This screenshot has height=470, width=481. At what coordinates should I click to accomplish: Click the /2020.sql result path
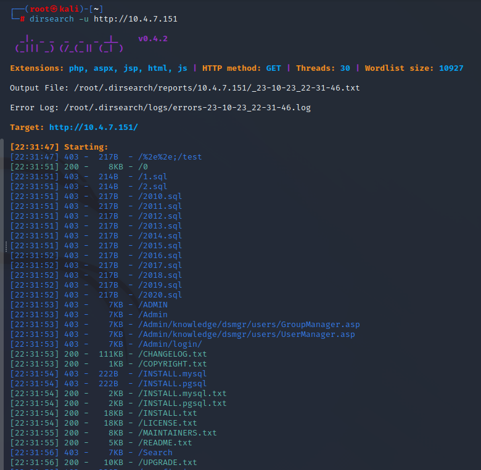click(x=160, y=294)
